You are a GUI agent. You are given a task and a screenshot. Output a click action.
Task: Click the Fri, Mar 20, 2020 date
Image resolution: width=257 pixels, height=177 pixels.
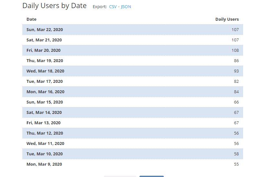click(43, 50)
